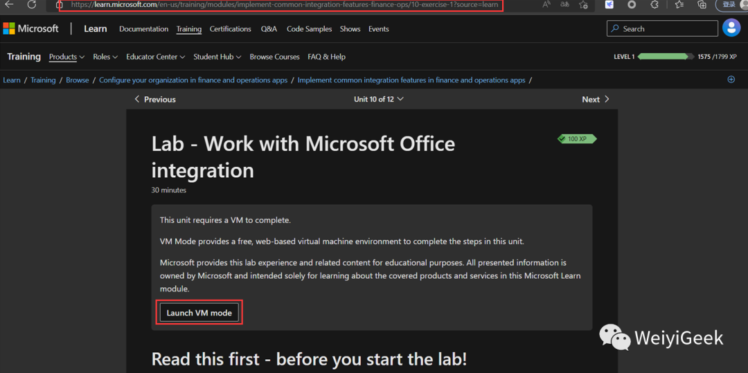Open the Shows nav item
The width and height of the screenshot is (748, 373).
pyautogui.click(x=350, y=29)
